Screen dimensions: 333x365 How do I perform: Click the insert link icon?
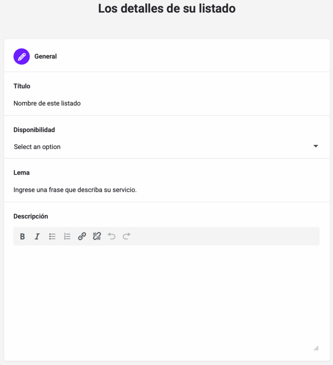pyautogui.click(x=82, y=237)
